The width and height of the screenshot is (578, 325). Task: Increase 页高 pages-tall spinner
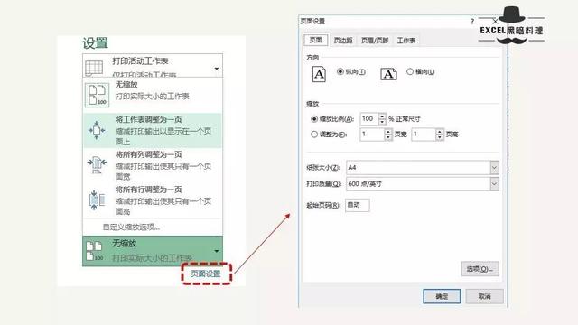tap(440, 132)
